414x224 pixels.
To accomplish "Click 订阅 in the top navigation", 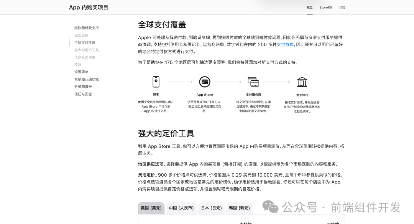I will coord(342,7).
